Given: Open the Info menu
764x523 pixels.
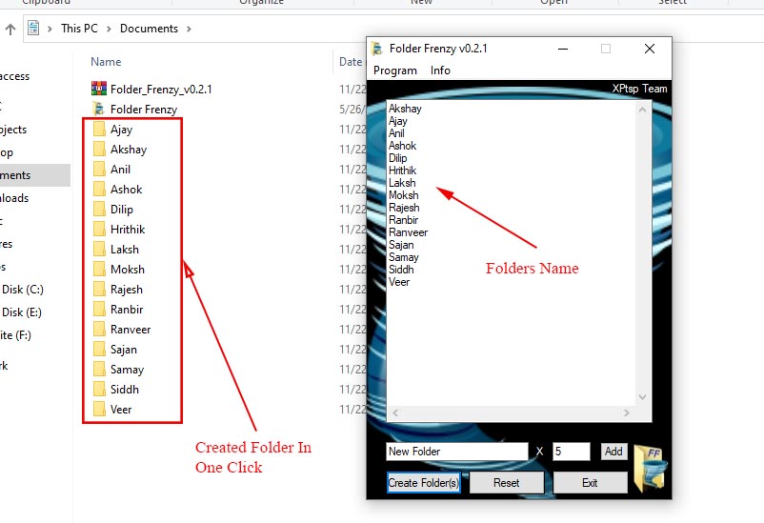Looking at the screenshot, I should pyautogui.click(x=440, y=70).
